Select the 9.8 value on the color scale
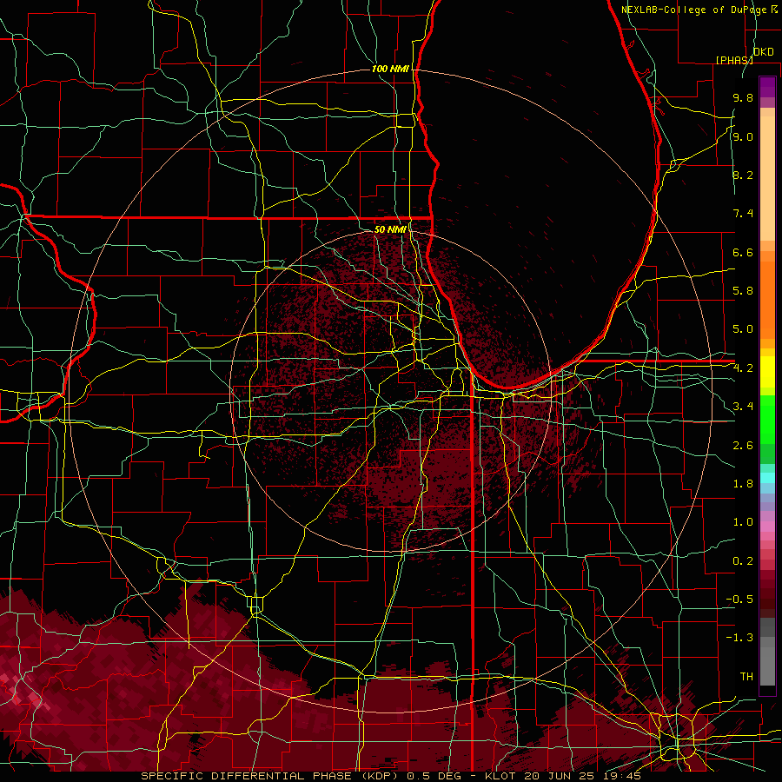782x782 pixels. click(743, 98)
